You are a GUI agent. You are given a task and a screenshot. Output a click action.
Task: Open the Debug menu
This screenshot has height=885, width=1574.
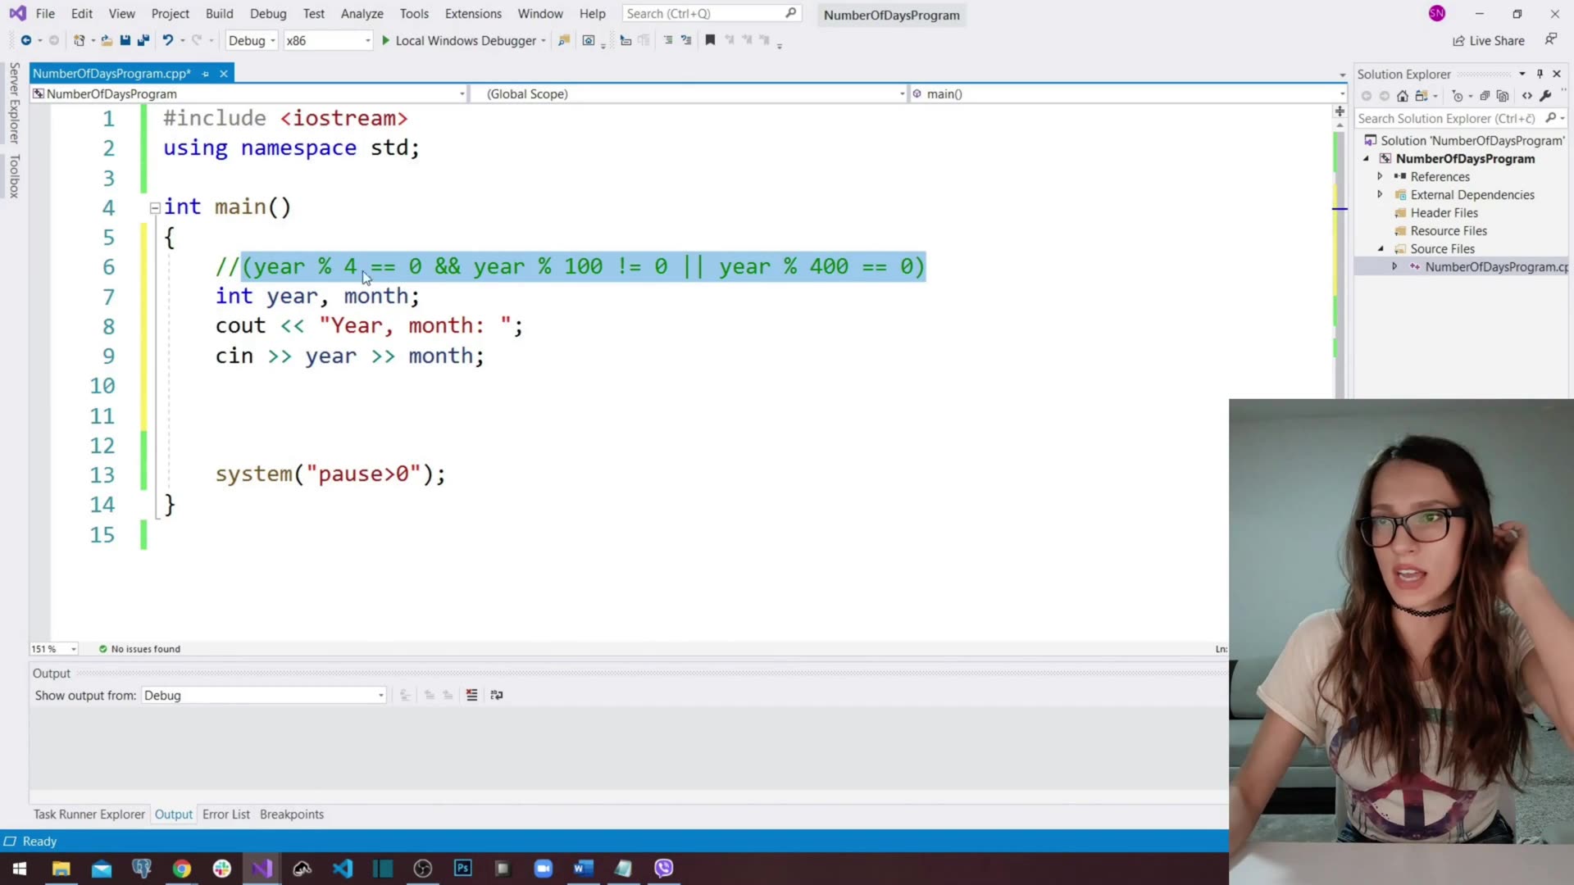tap(268, 13)
